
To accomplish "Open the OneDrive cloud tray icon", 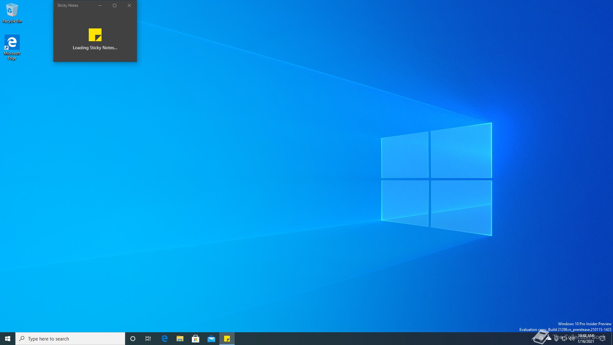I will [x=549, y=339].
